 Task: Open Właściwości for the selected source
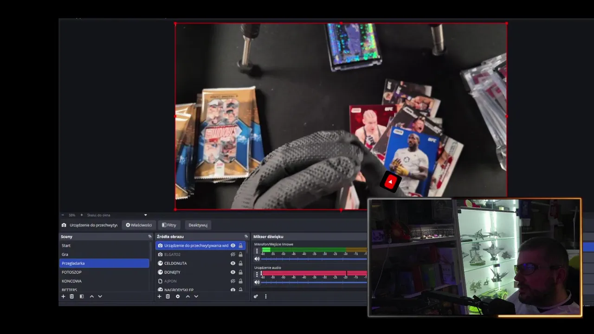tap(139, 225)
